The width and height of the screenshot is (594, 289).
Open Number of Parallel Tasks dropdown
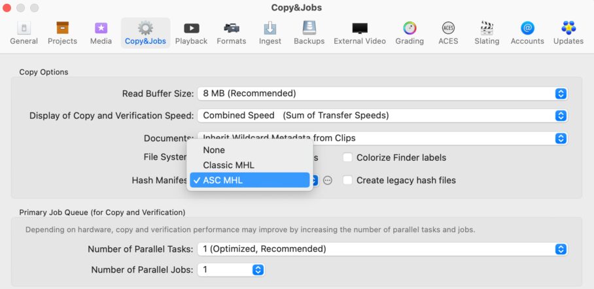(x=382, y=249)
